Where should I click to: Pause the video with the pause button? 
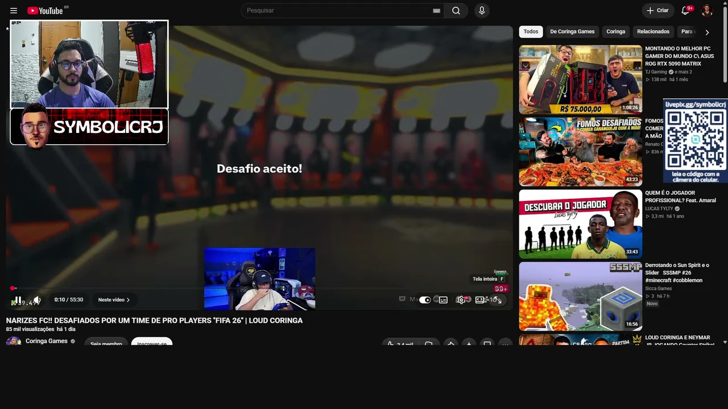coord(18,300)
